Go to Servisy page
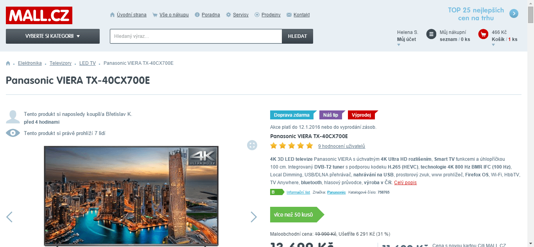This screenshot has height=247, width=534. point(241,15)
